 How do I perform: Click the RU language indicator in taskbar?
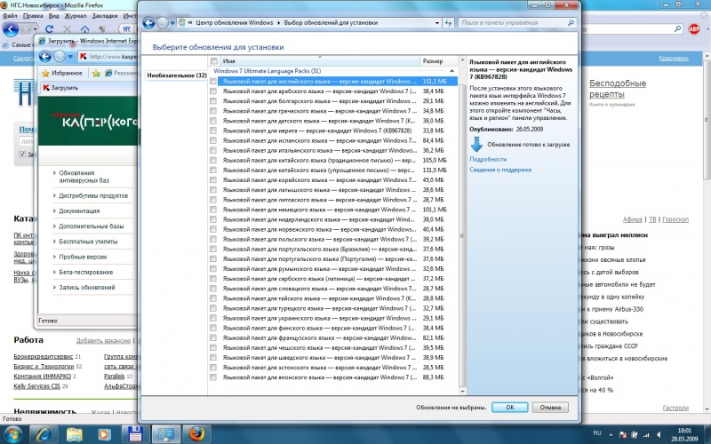[597, 433]
